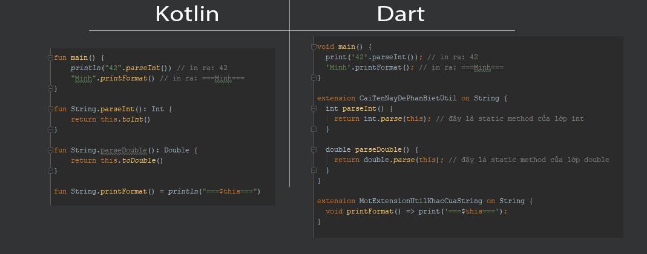
Task: Click 'extension MotExtensionUtilKhacCuaString on String {' line
Action: (425, 201)
